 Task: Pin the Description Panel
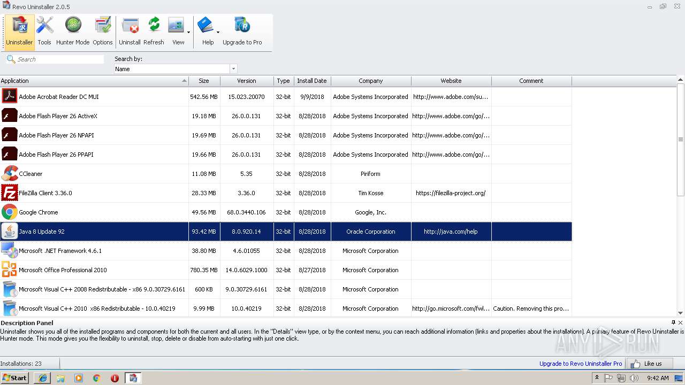pos(673,322)
